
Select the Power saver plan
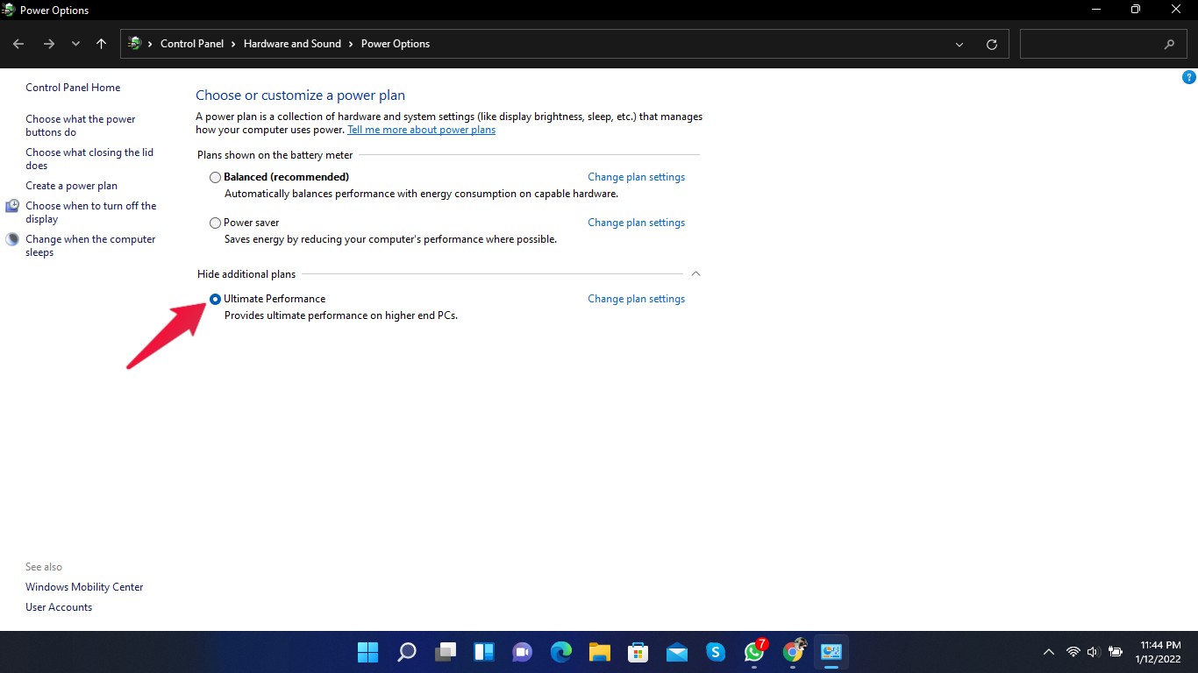[x=215, y=223]
